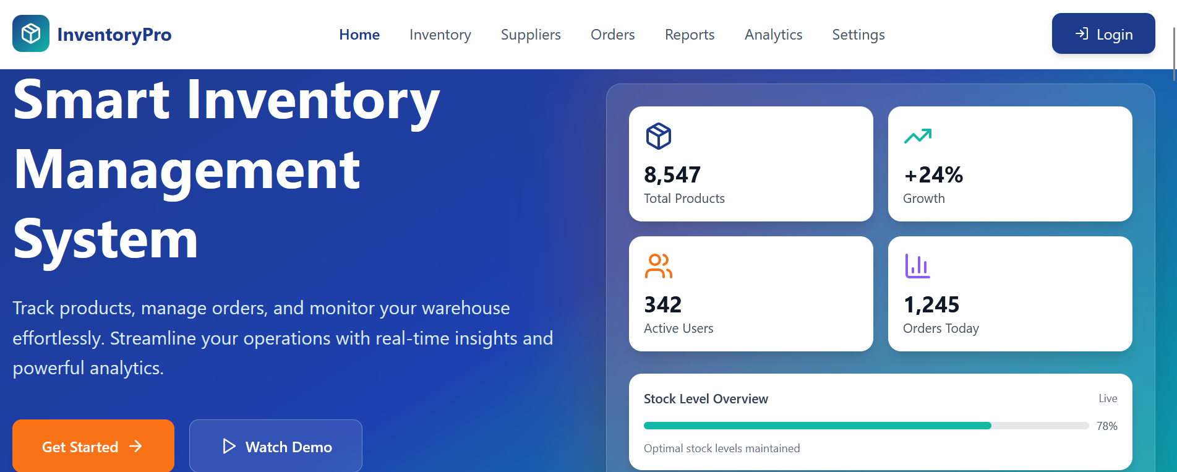This screenshot has width=1177, height=472.
Task: Click the 8,547 Total Products value
Action: 672,175
